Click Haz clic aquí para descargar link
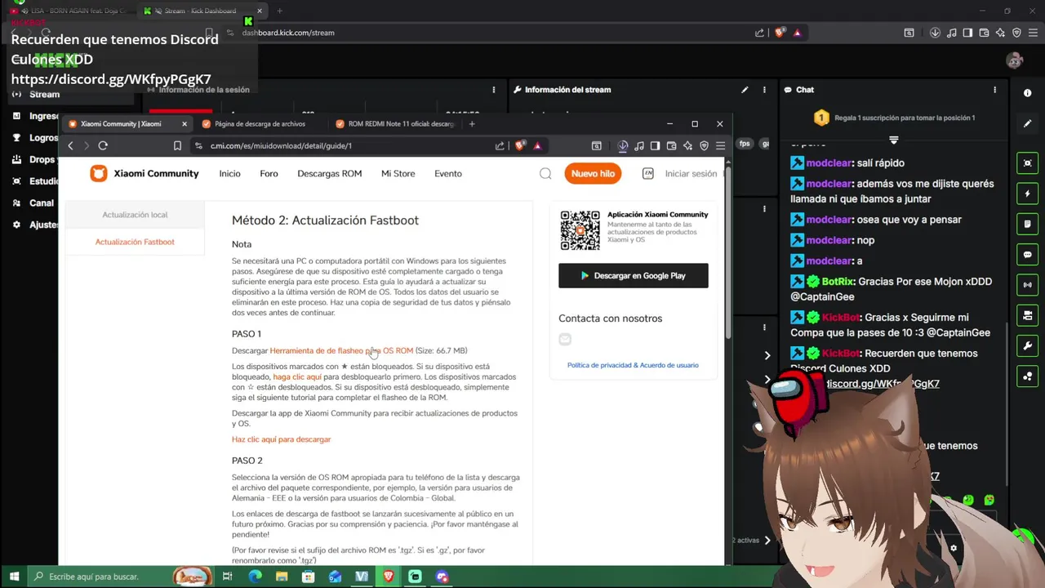This screenshot has width=1045, height=588. point(281,439)
